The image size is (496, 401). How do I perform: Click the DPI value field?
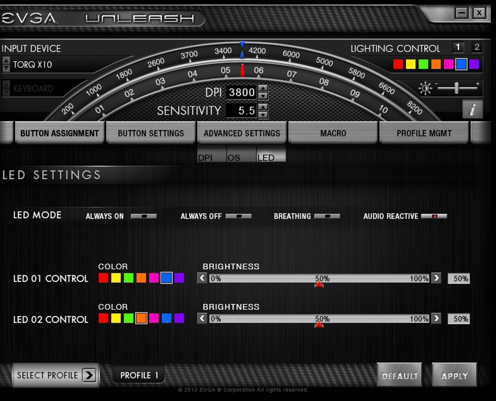[242, 92]
